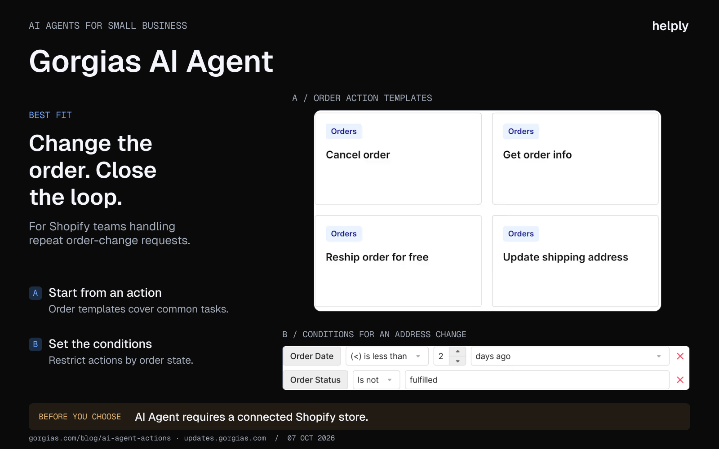
Task: Click 'Order templates cover common tasks.' text
Action: (x=138, y=309)
